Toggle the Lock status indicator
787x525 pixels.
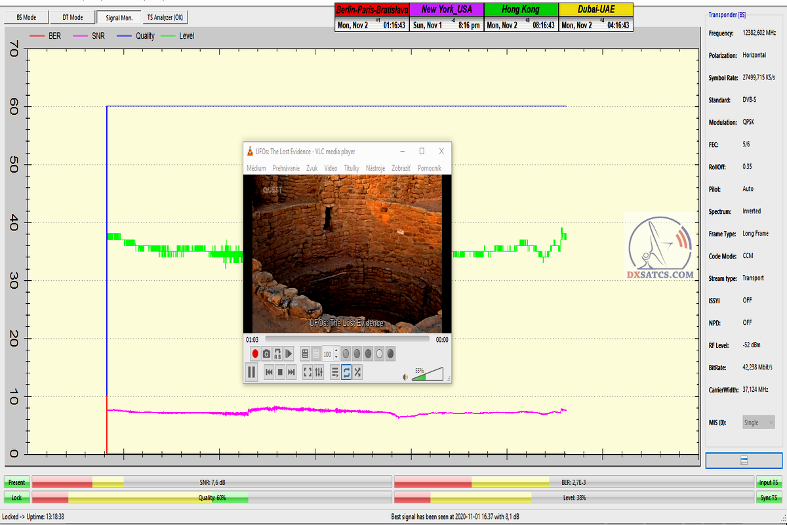(x=16, y=498)
